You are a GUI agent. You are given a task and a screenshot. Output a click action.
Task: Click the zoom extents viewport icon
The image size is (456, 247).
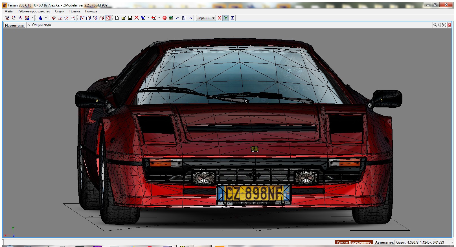click(444, 25)
